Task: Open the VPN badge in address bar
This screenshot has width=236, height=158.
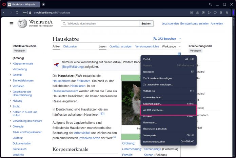Action: coord(25,13)
